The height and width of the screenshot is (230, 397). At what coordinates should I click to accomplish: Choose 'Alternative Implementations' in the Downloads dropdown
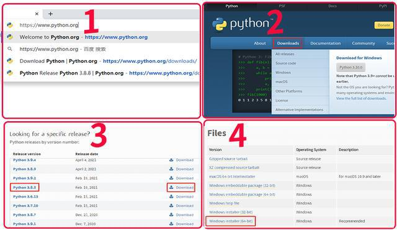(x=299, y=110)
